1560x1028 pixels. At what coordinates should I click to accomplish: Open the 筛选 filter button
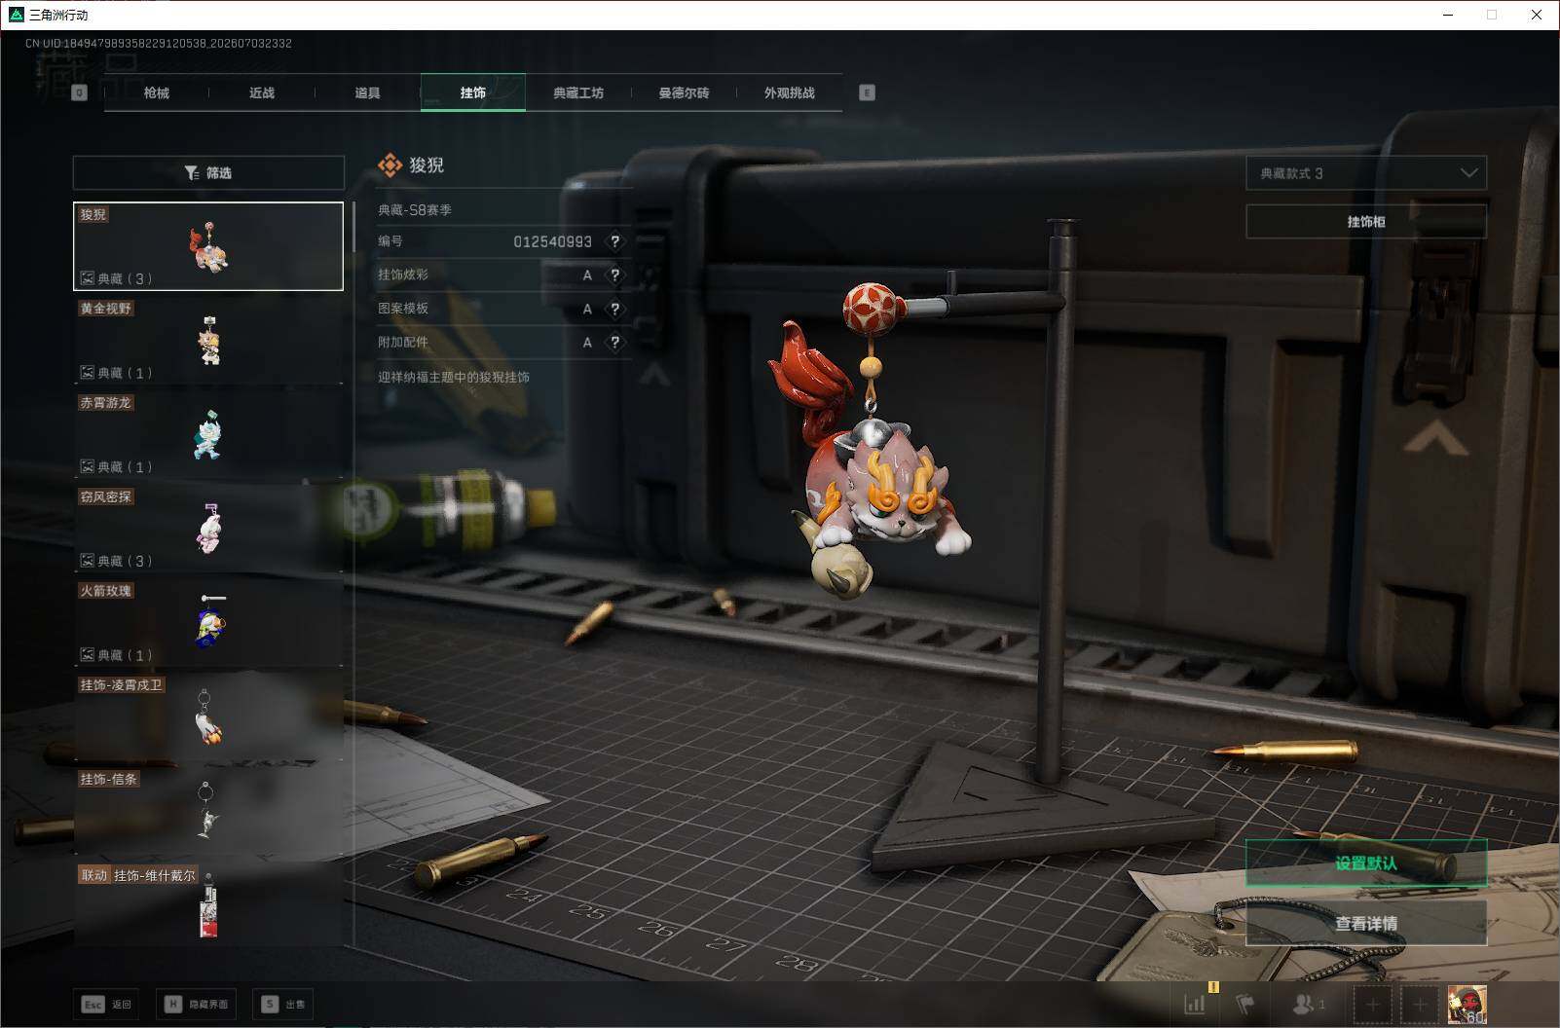208,172
